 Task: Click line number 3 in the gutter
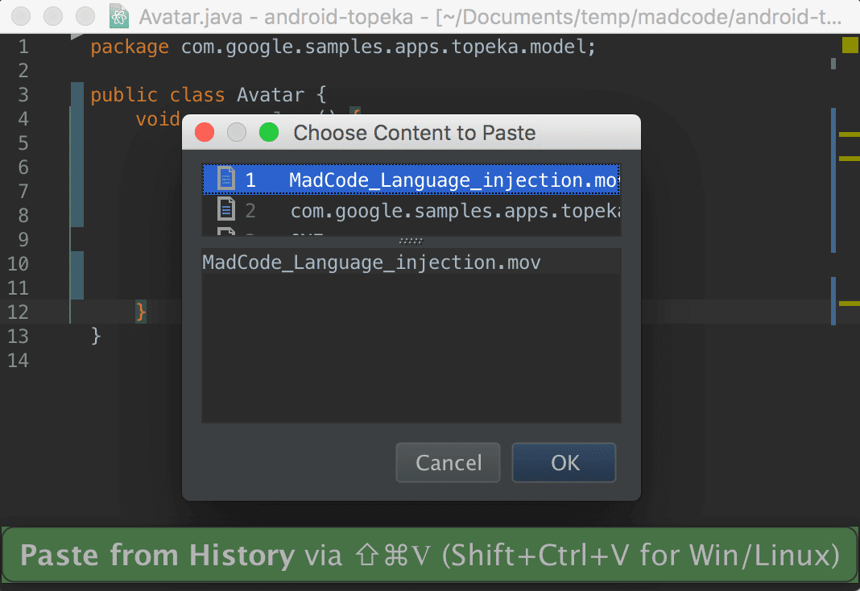click(x=23, y=95)
